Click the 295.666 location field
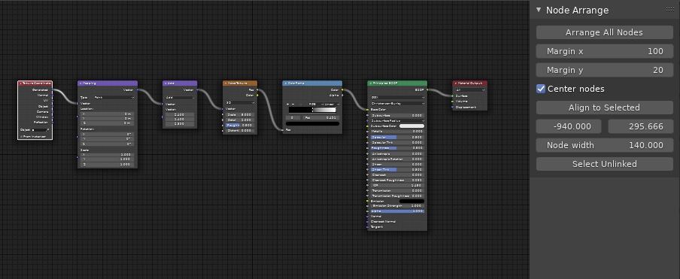This screenshot has height=279, width=680. click(641, 126)
